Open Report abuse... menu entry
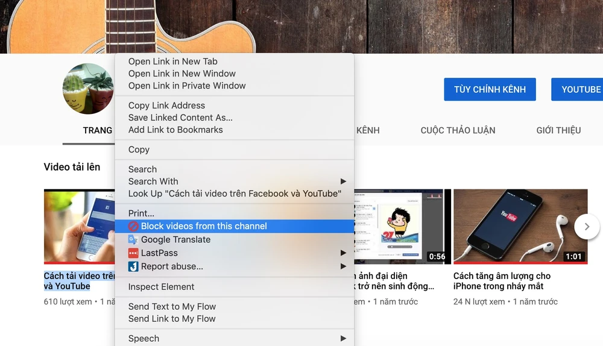This screenshot has width=603, height=346. pos(234,266)
